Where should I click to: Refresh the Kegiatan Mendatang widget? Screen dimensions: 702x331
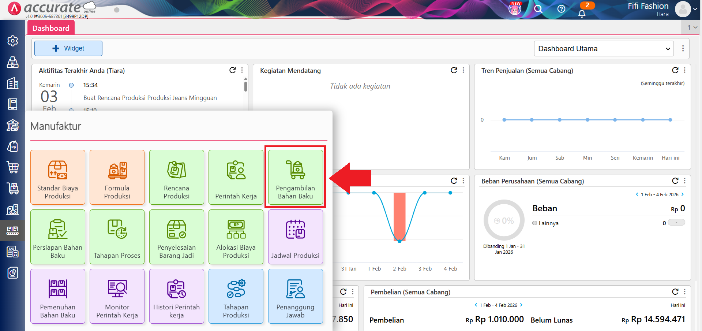pos(454,70)
